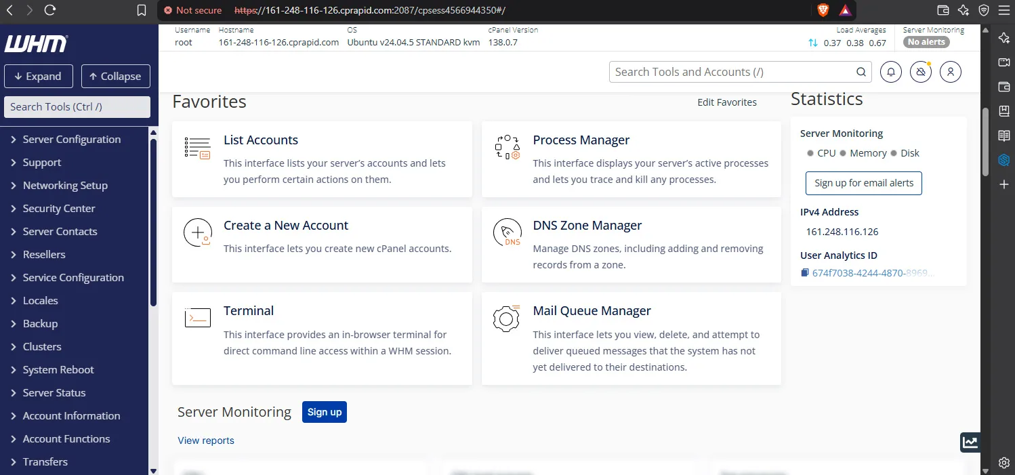Copy the User Analytics ID with the copy icon

point(805,273)
